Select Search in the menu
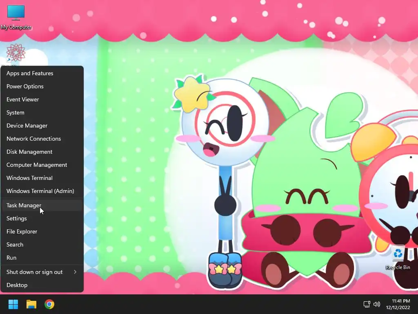Image resolution: width=418 pixels, height=314 pixels. pos(42,244)
